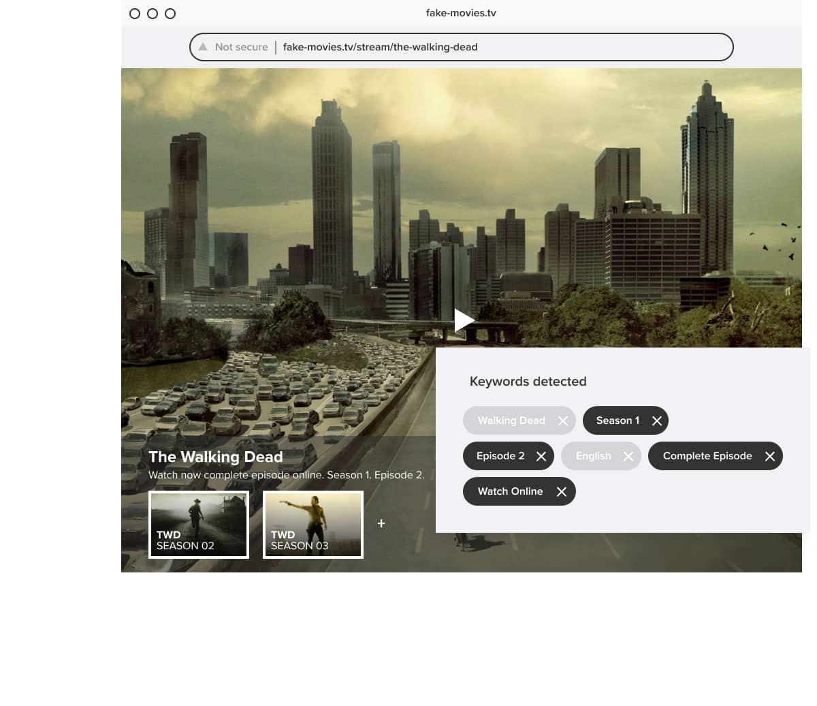Remove the Season 1 keyword tag
This screenshot has height=706, width=817.
click(x=657, y=420)
